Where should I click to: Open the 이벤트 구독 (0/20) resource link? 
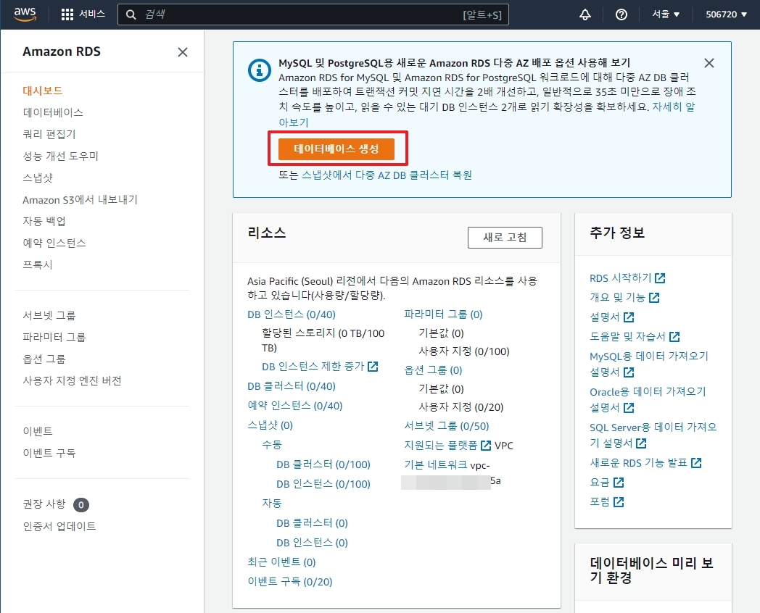[290, 582]
